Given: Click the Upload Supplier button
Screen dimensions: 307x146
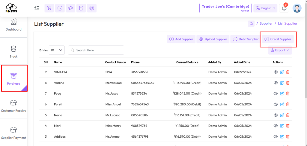Looking at the screenshot, I should [x=213, y=39].
